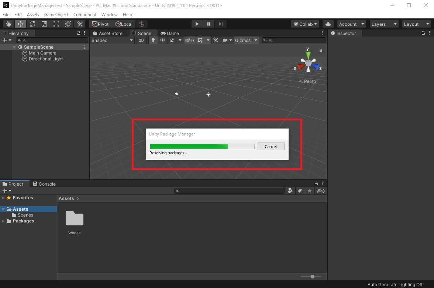This screenshot has width=434, height=288.
Task: Open the Help menu
Action: pos(127,15)
